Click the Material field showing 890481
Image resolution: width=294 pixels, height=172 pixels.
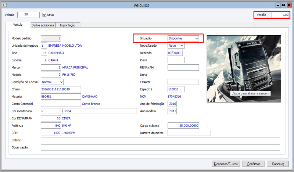(x=61, y=97)
